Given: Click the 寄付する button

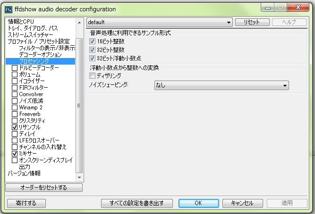Looking at the screenshot, I should pyautogui.click(x=26, y=203).
